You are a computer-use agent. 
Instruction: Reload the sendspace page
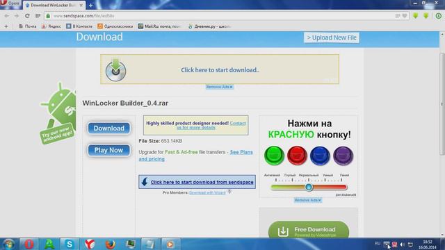(x=27, y=16)
